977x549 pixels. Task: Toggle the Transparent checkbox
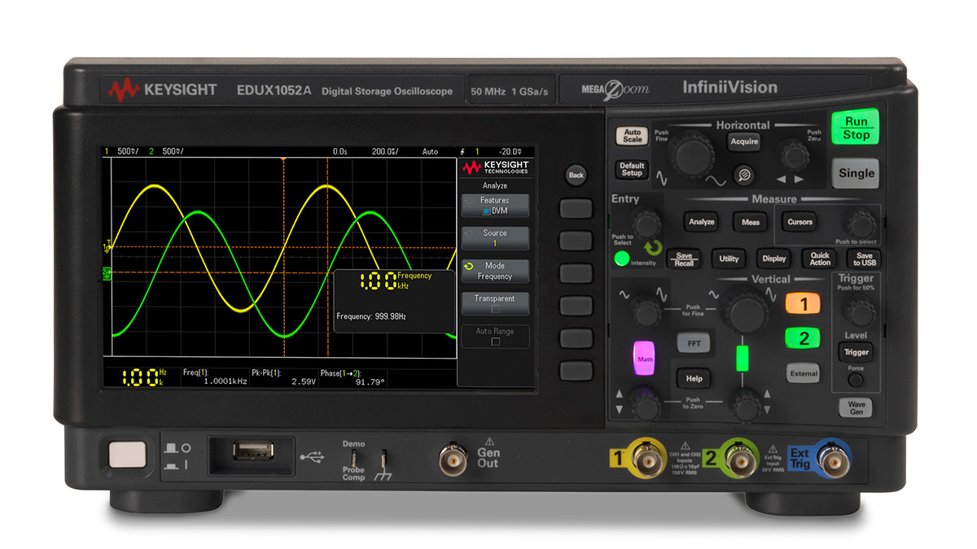tap(495, 309)
